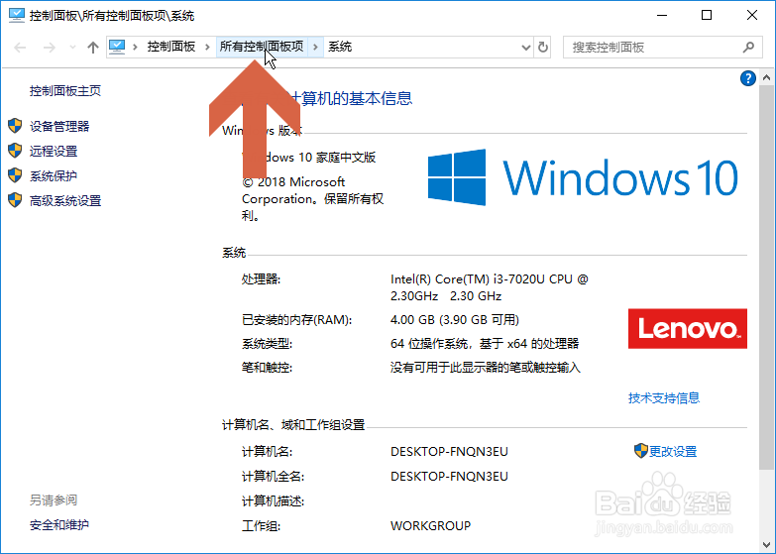
Task: Refresh the page with the refresh icon
Action: [543, 47]
